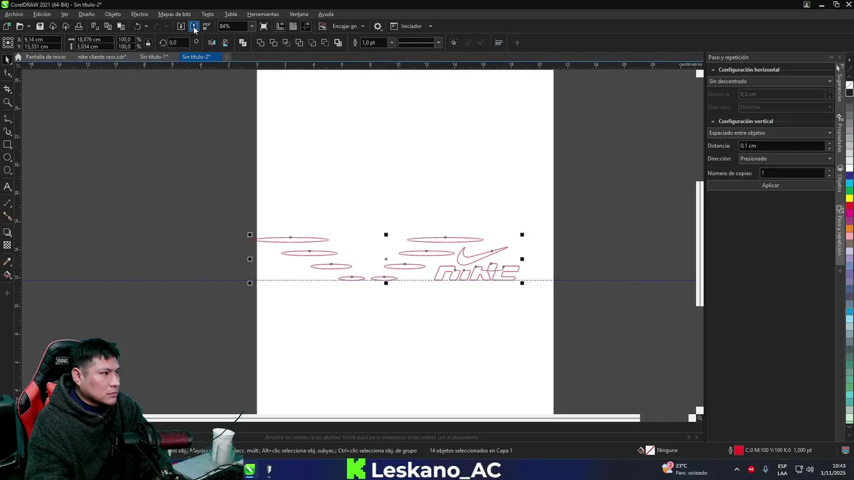Viewport: 854px width, 480px height.
Task: Select the Shape edit tool
Action: pos(7,73)
